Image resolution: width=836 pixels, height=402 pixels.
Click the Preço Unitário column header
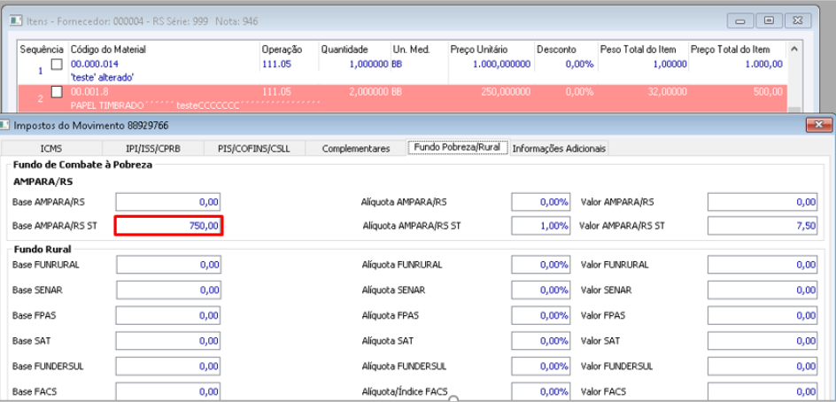point(479,50)
